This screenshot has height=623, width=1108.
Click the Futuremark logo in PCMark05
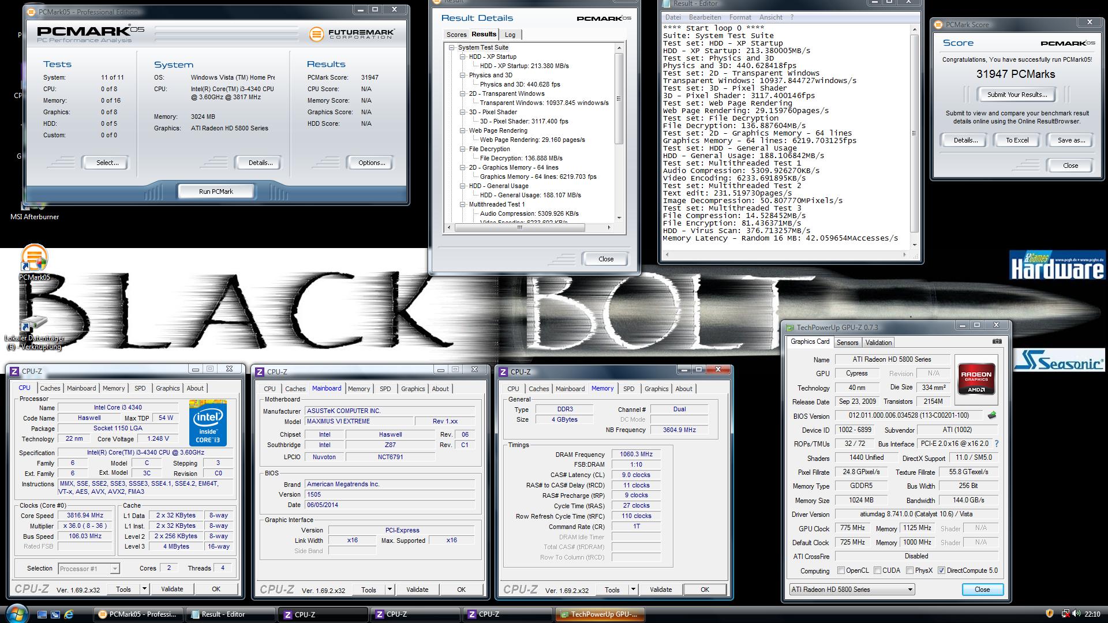(x=352, y=34)
